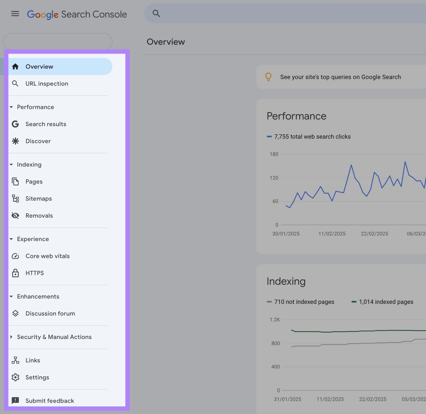This screenshot has width=426, height=414.
Task: Open the property selector field
Action: pos(58,41)
